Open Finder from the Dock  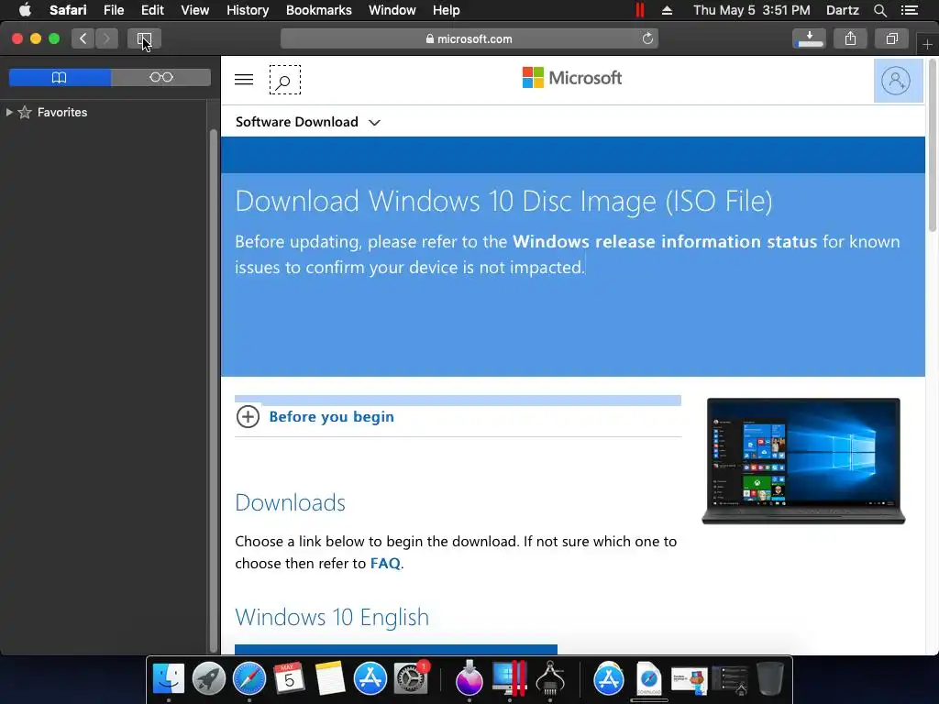pyautogui.click(x=169, y=679)
